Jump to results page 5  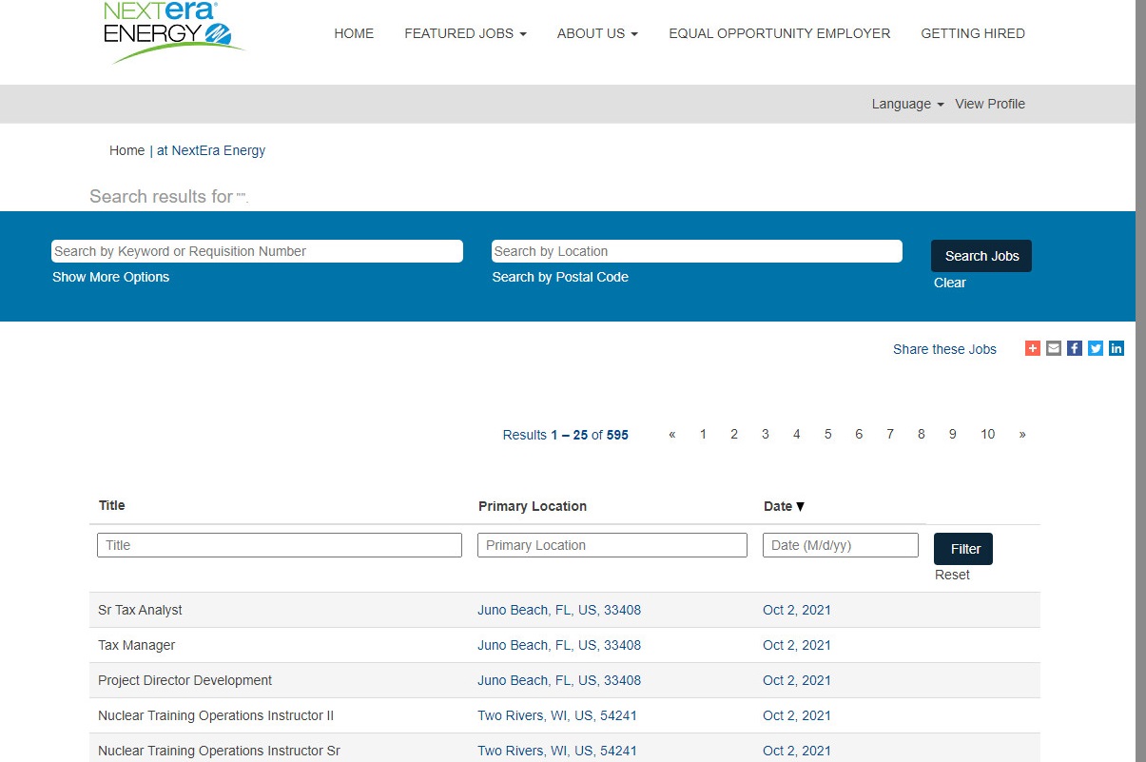pyautogui.click(x=827, y=435)
